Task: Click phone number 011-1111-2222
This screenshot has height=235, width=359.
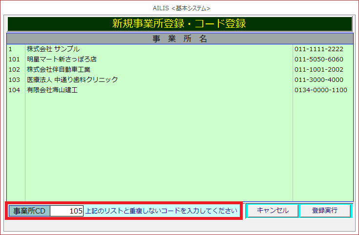Action: [x=318, y=49]
